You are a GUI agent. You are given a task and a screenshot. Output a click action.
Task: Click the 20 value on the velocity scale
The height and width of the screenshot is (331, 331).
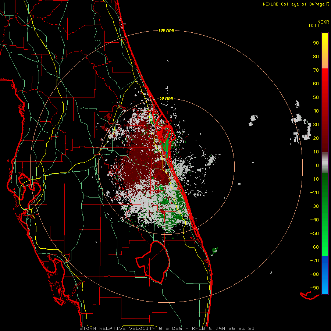[x=316, y=138]
